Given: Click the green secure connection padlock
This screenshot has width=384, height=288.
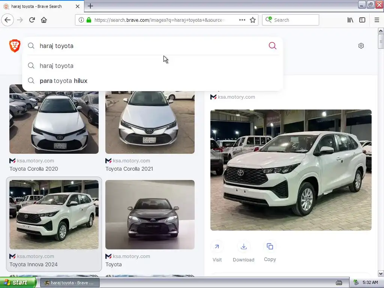Looking at the screenshot, I should [x=89, y=20].
